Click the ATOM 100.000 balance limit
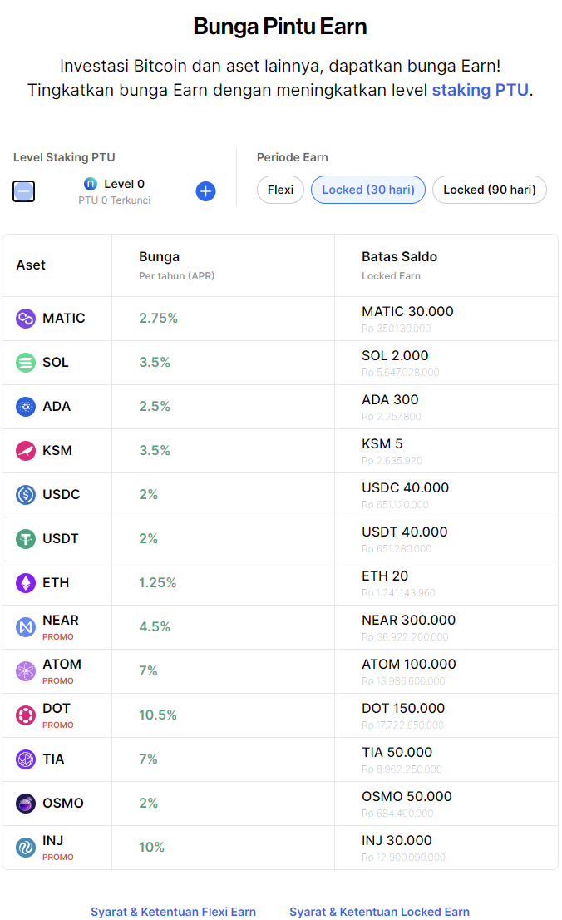 409,664
